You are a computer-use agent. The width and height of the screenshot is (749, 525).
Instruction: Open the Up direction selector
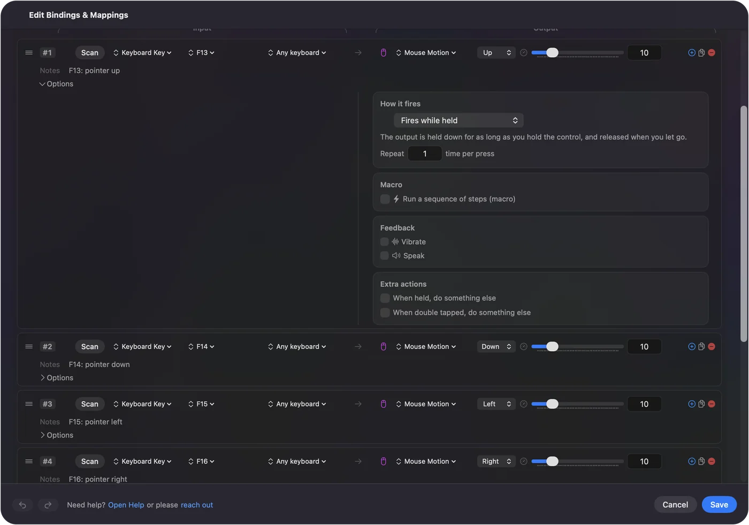coord(496,52)
